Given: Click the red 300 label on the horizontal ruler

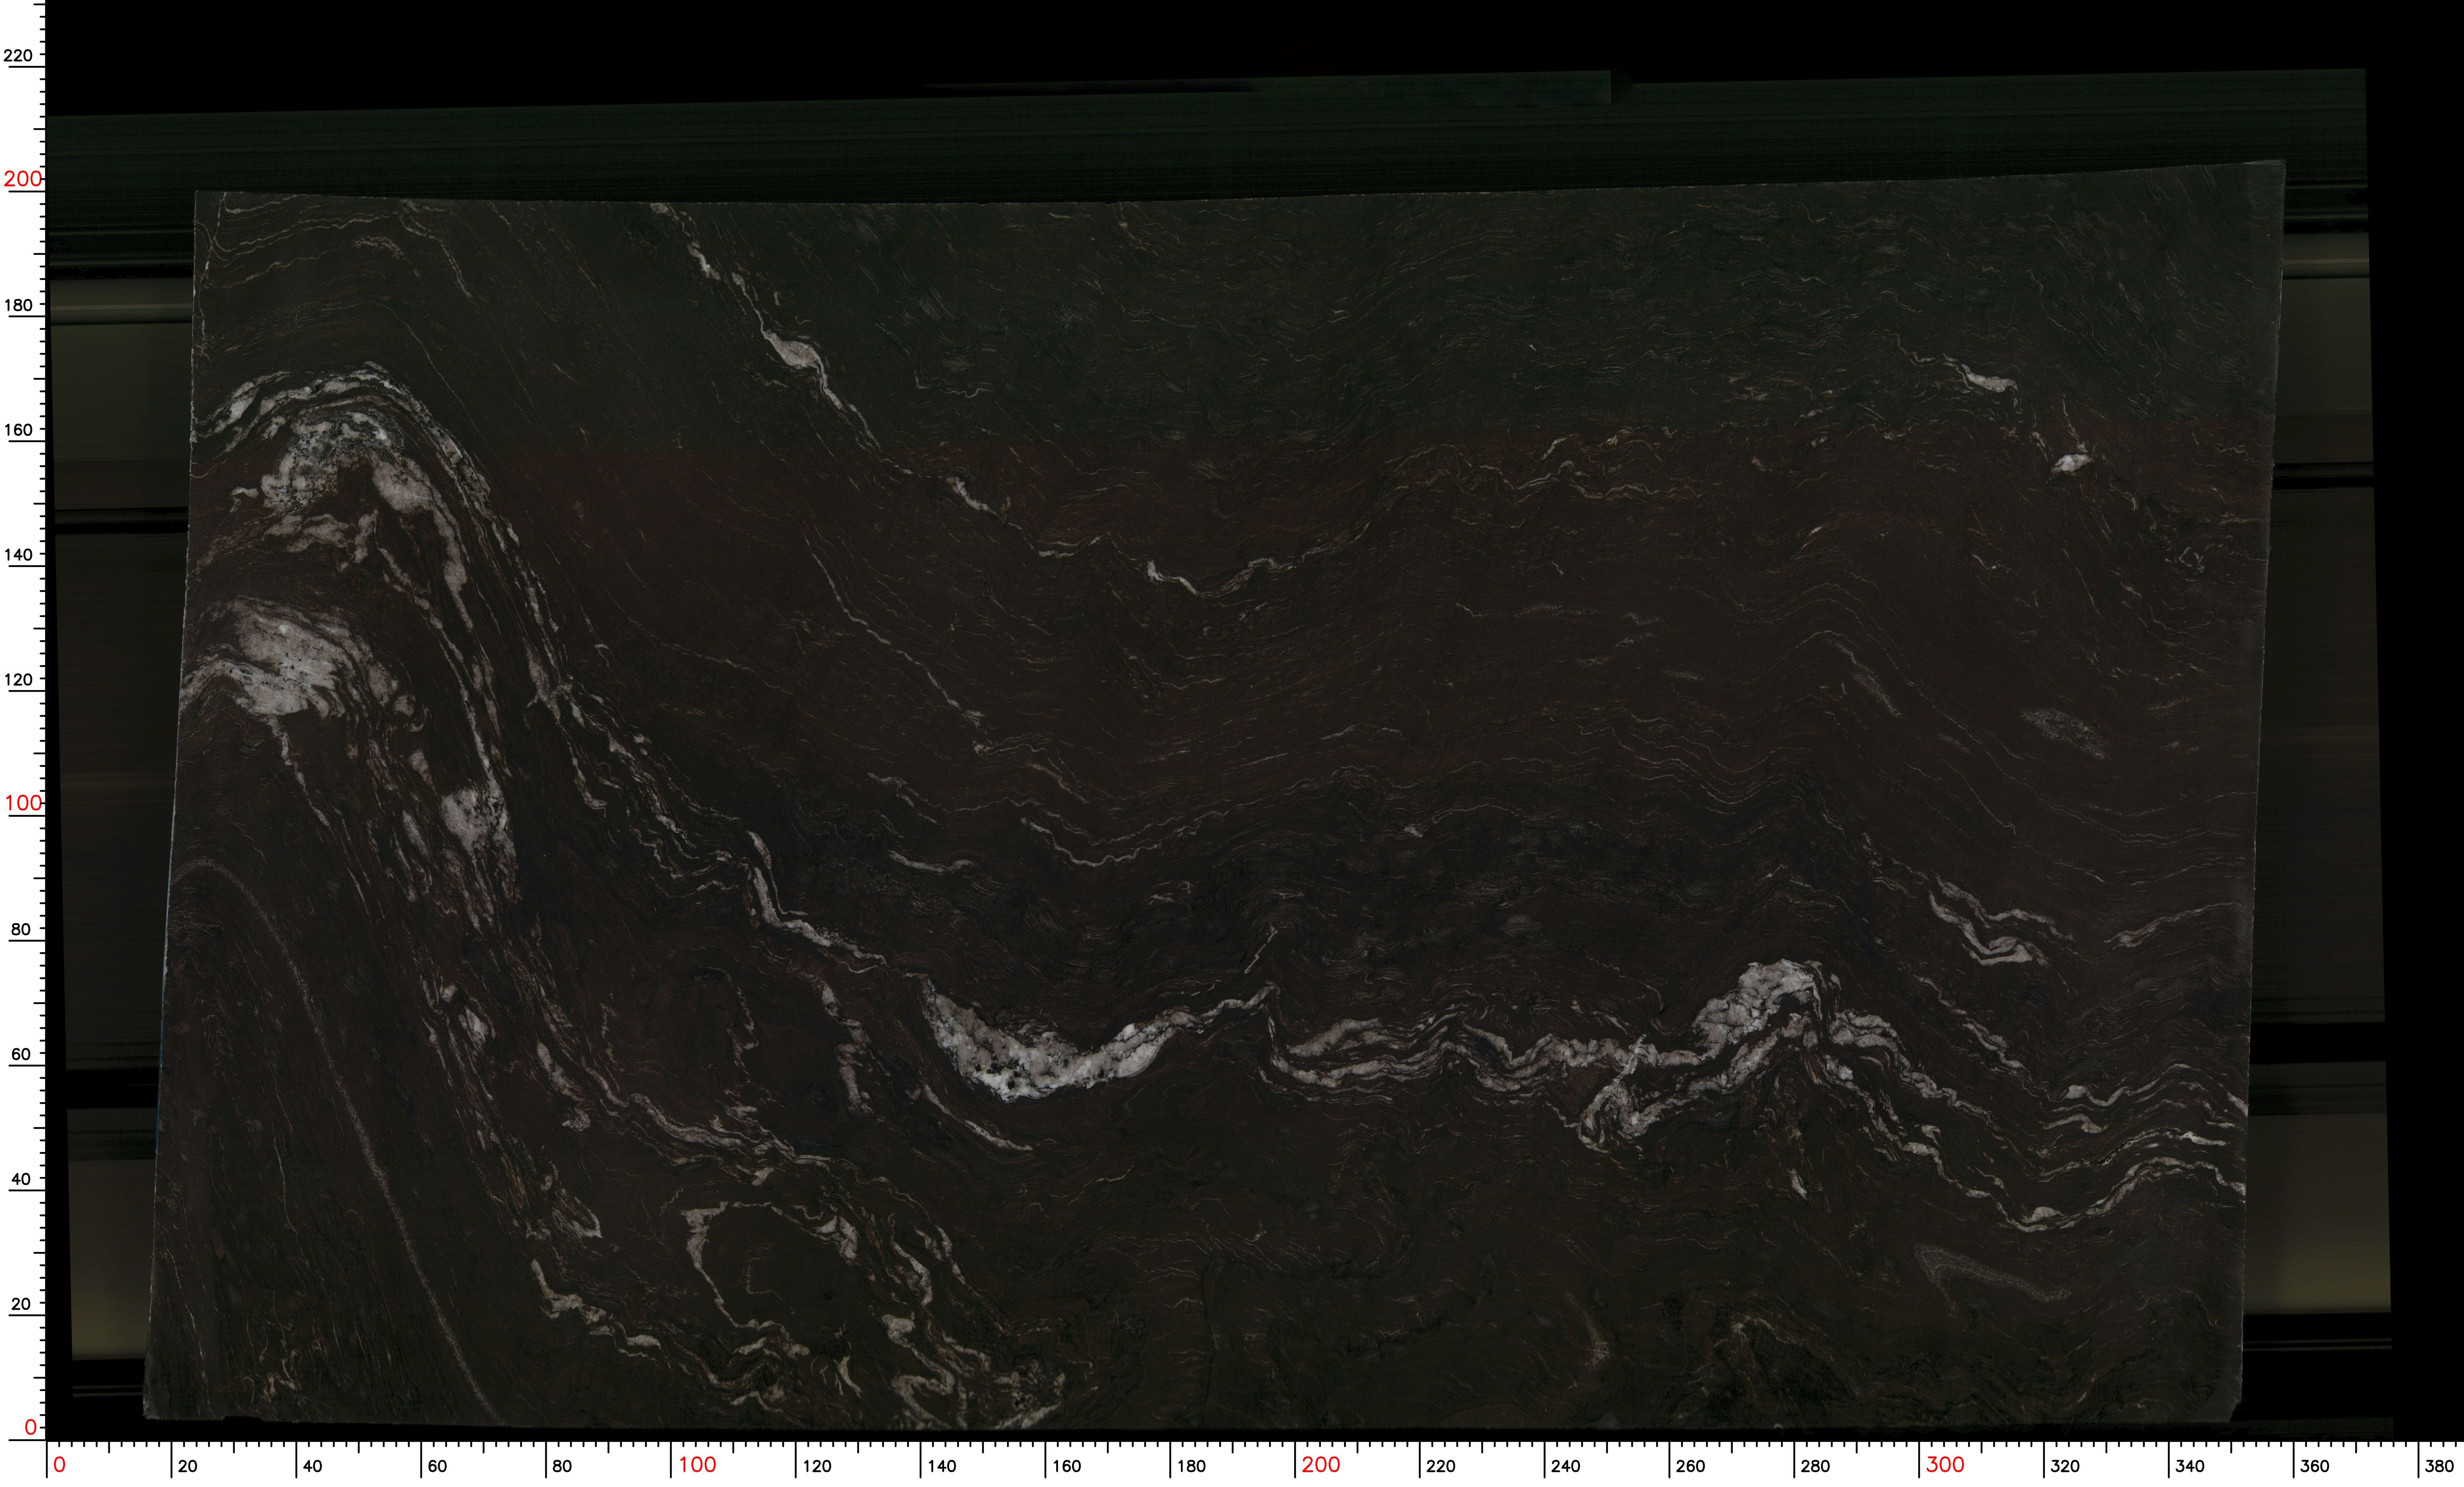Looking at the screenshot, I should pos(1945,1465).
